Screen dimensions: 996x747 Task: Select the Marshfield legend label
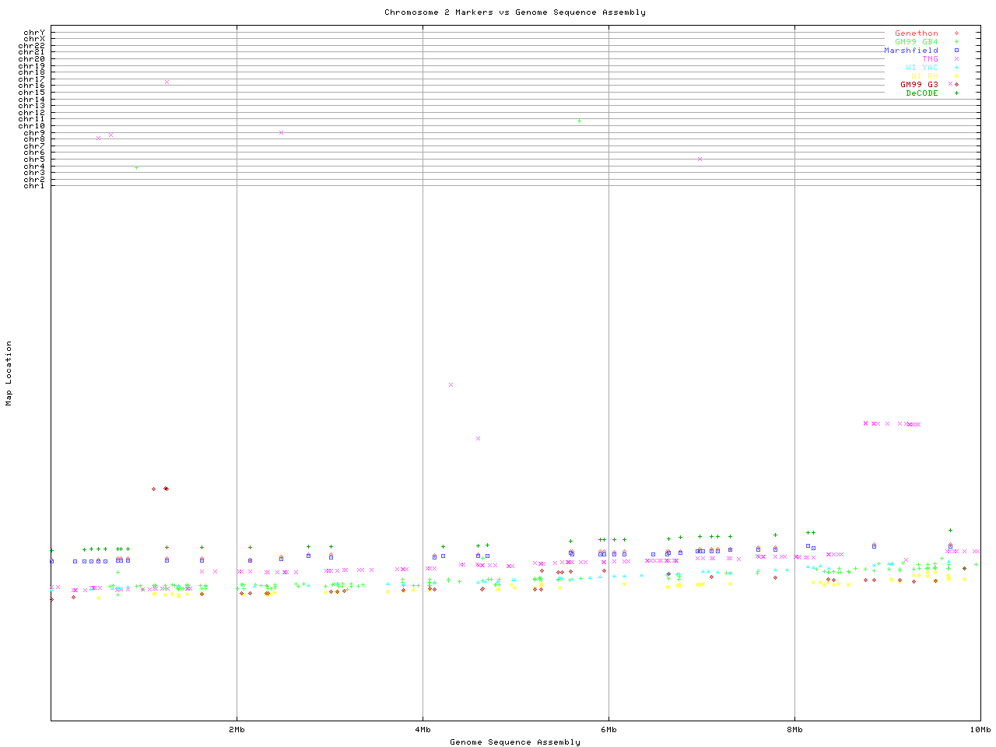910,51
